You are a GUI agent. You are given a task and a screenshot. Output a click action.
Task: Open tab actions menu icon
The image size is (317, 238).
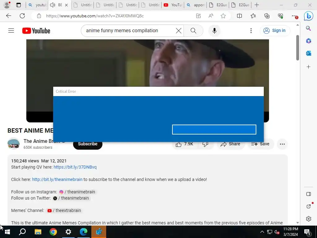click(19, 5)
